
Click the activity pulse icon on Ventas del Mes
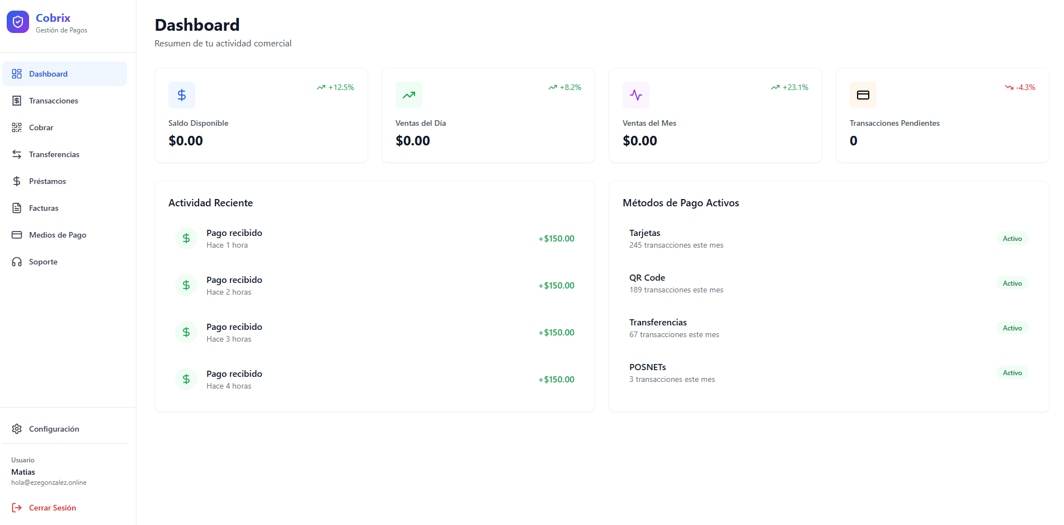[x=636, y=95]
